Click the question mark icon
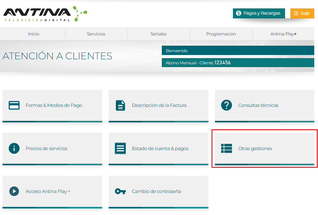The width and height of the screenshot is (318, 215). tap(226, 105)
